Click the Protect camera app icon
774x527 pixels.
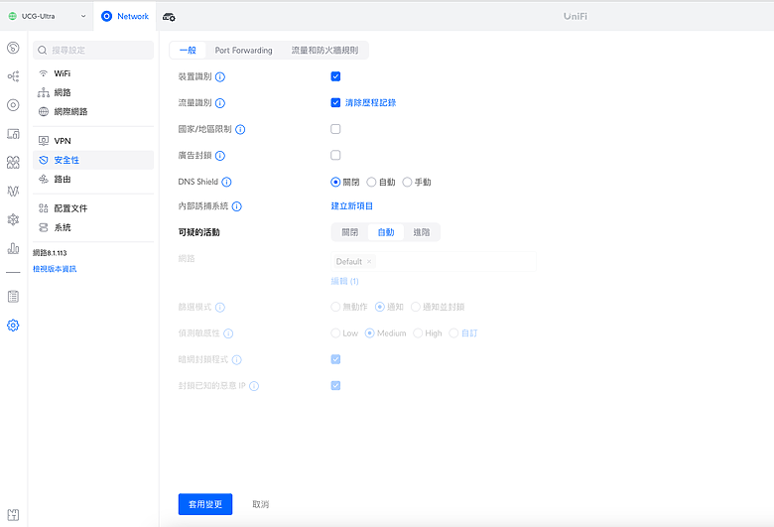point(169,16)
